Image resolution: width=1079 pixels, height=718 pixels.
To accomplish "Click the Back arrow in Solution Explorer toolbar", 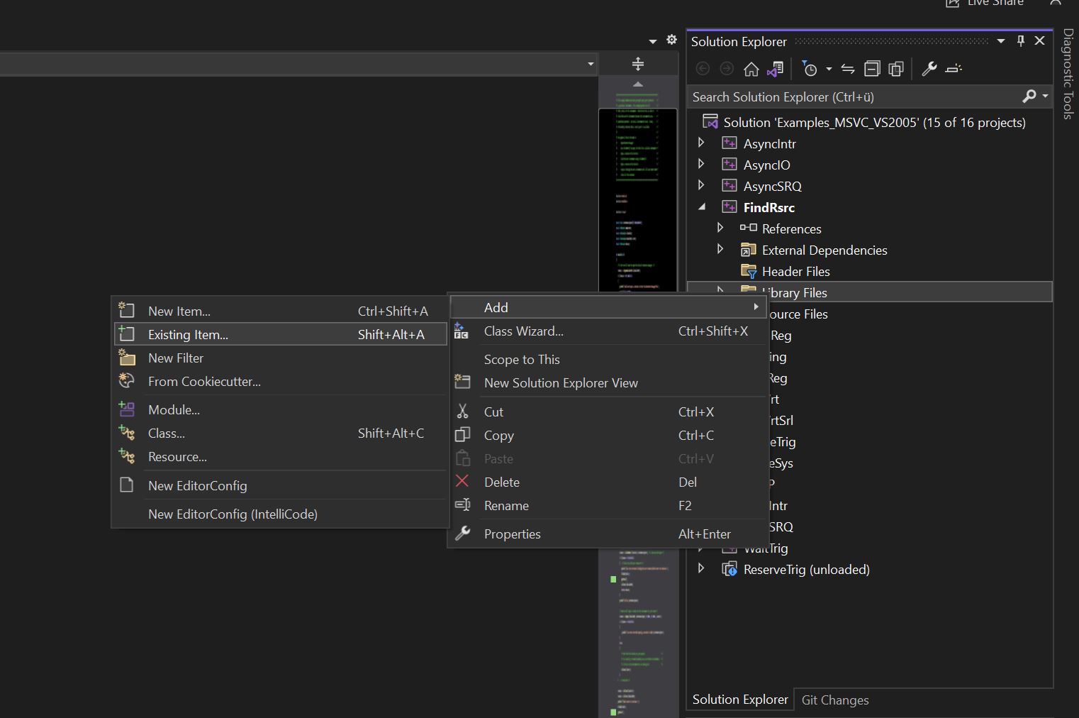I will 703,69.
